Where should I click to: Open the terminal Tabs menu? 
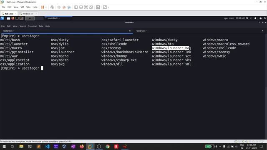click(x=41, y=26)
